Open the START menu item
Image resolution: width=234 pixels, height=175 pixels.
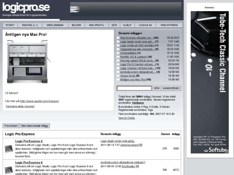click(10, 25)
